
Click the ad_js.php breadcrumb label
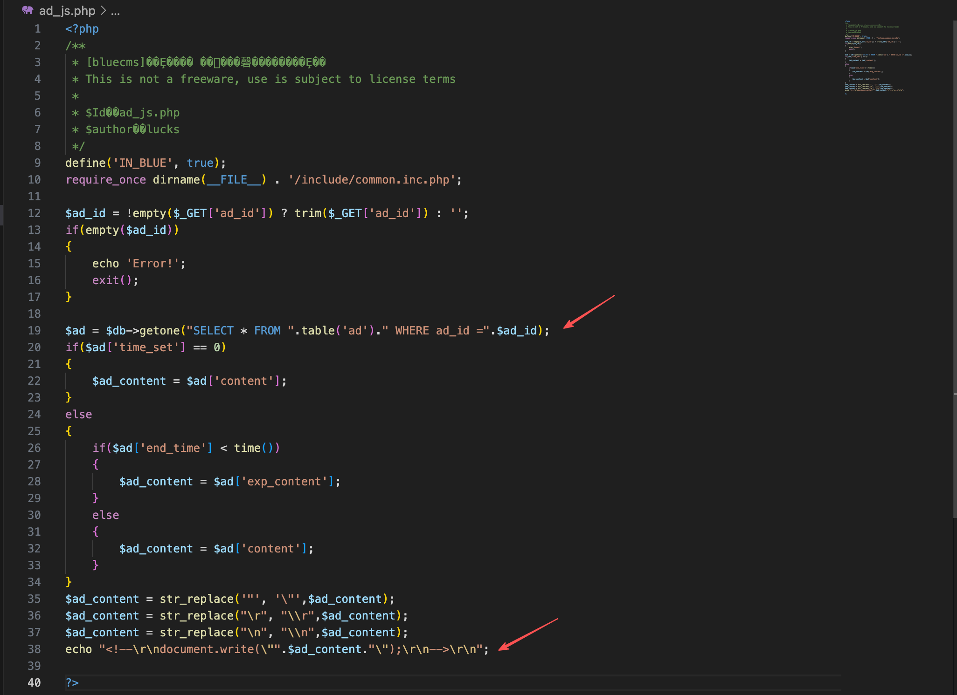67,11
